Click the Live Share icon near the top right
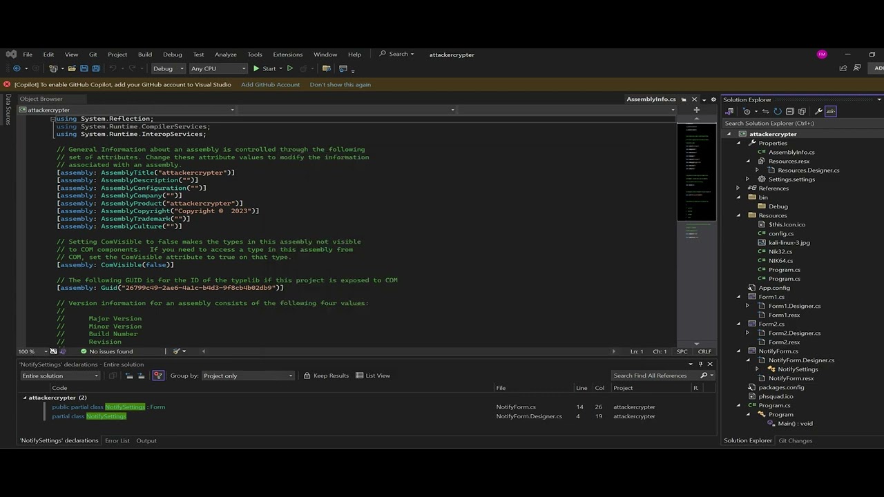 coord(843,68)
